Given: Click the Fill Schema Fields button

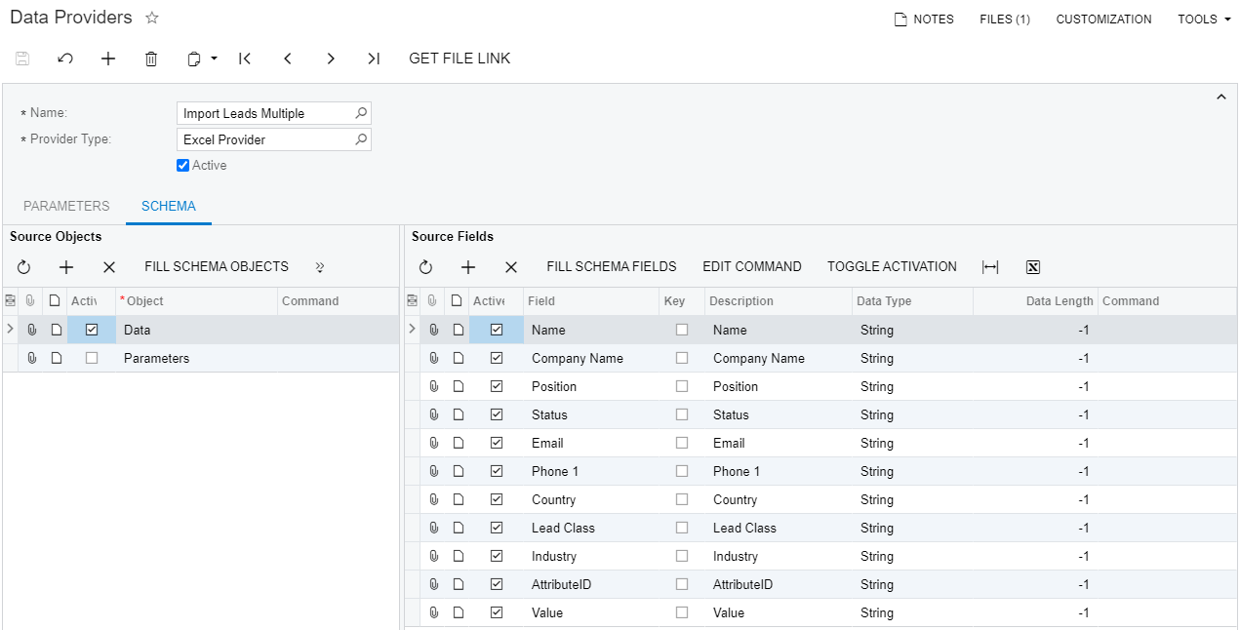Looking at the screenshot, I should click(611, 267).
